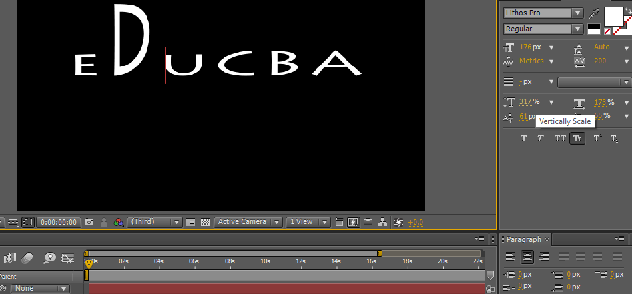Click the vertical scale 317 % value
The height and width of the screenshot is (294, 632).
(x=529, y=101)
